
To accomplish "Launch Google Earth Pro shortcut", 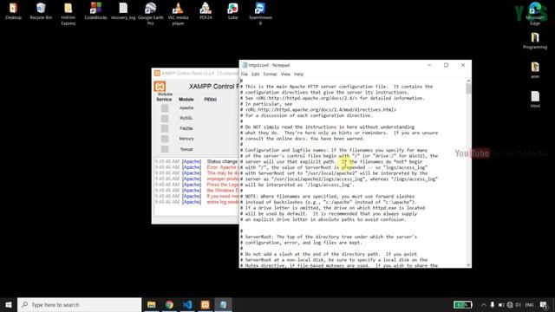I will tap(150, 14).
